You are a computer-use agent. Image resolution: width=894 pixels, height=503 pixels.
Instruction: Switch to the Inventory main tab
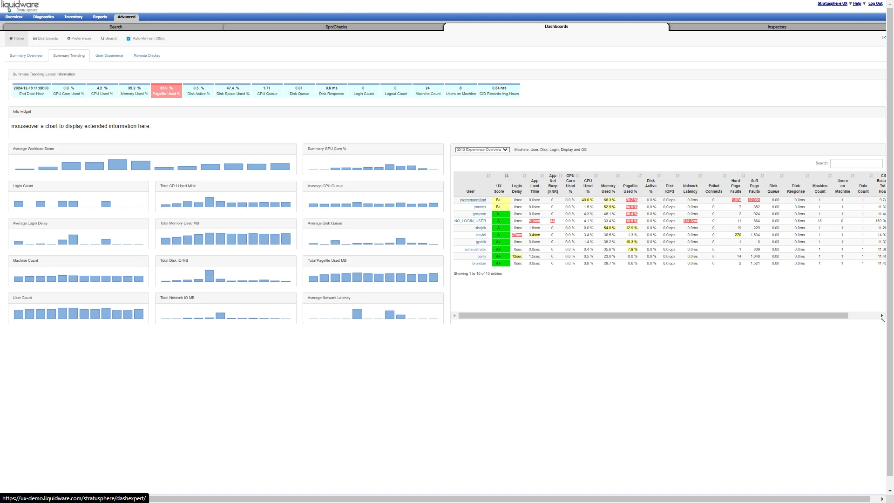73,17
